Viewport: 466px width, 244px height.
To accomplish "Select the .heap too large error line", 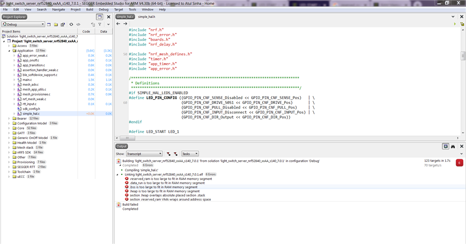I will point(165,191).
